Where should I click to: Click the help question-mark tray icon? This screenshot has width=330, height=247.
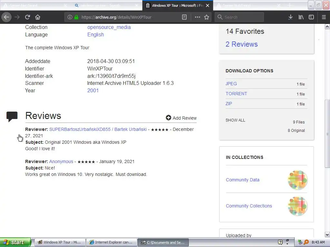click(280, 242)
